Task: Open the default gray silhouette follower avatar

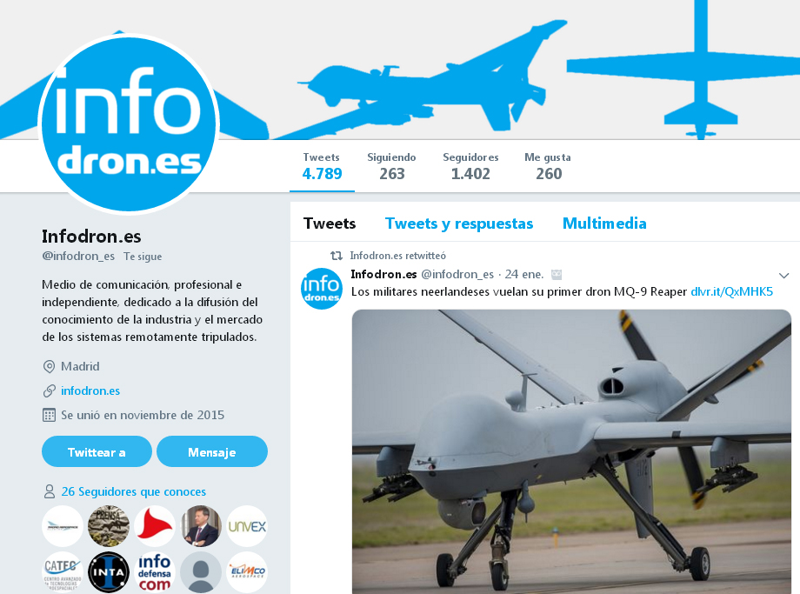Action: 201,572
